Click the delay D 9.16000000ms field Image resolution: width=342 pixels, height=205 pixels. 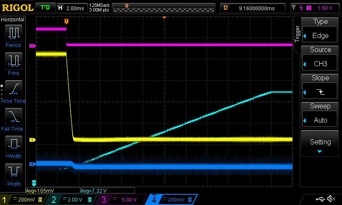253,8
